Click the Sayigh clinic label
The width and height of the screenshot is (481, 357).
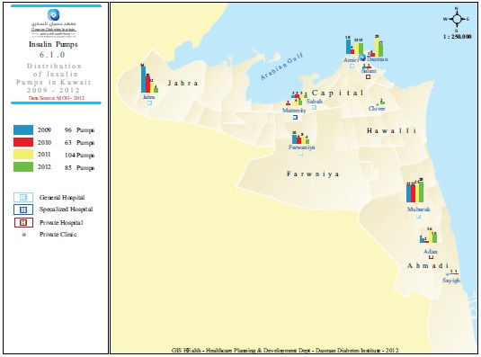451,281
